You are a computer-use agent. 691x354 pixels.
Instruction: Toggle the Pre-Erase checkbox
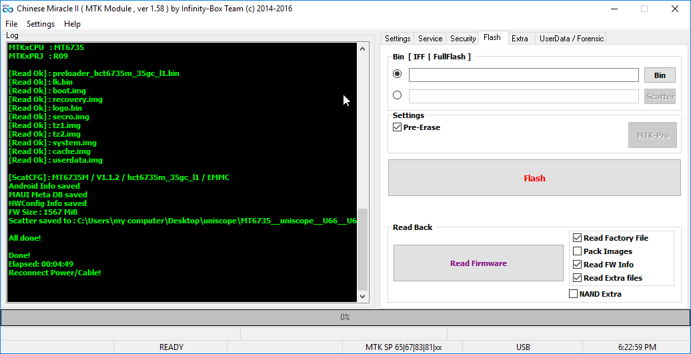click(416, 127)
